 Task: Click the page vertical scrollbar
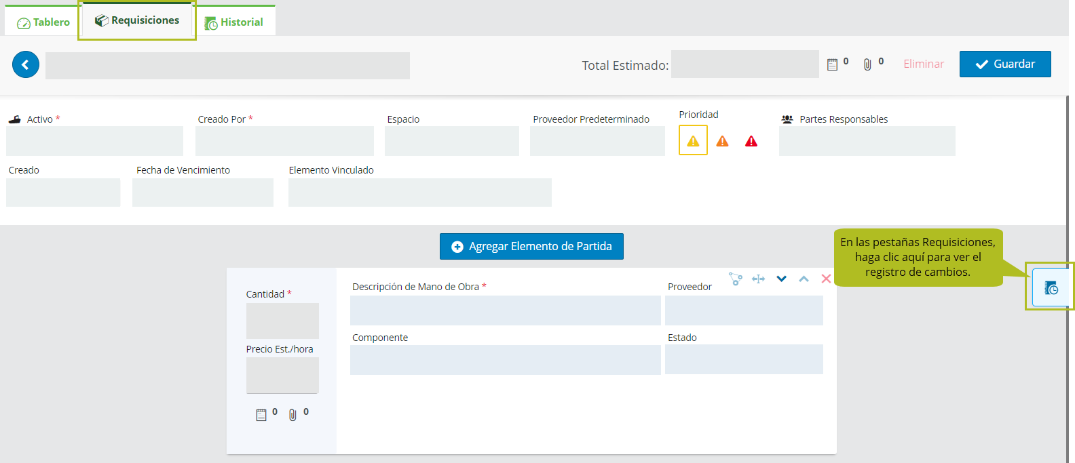(x=1067, y=278)
